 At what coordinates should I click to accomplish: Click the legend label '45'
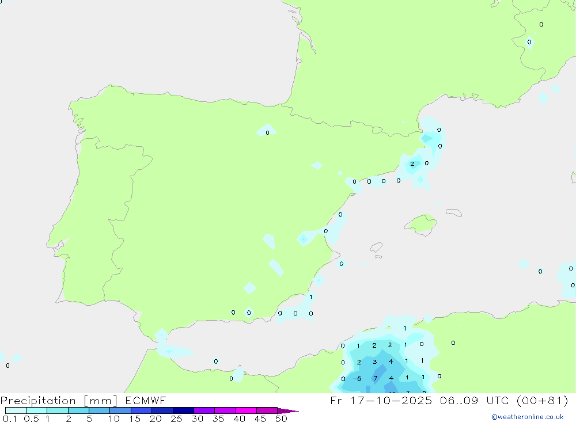[x=260, y=419]
